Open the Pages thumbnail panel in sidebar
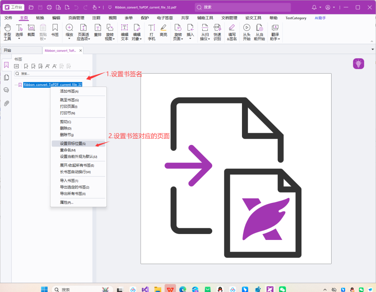This screenshot has width=376, height=292. [6, 77]
